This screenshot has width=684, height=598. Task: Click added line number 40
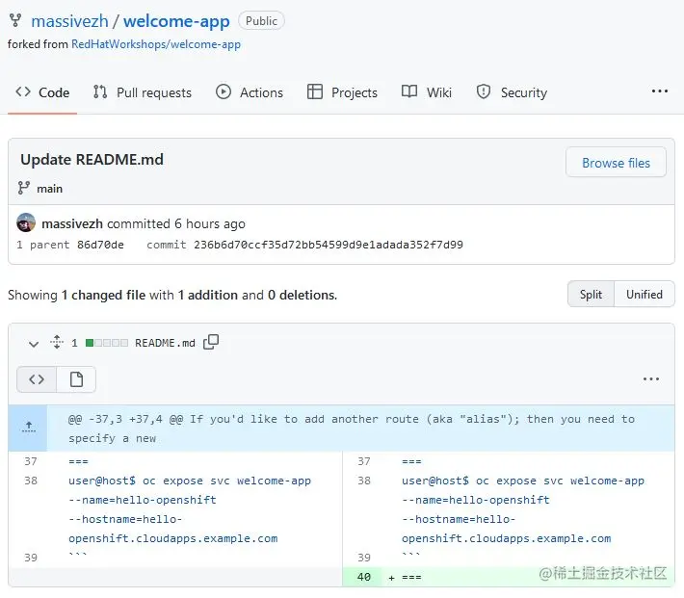[363, 577]
